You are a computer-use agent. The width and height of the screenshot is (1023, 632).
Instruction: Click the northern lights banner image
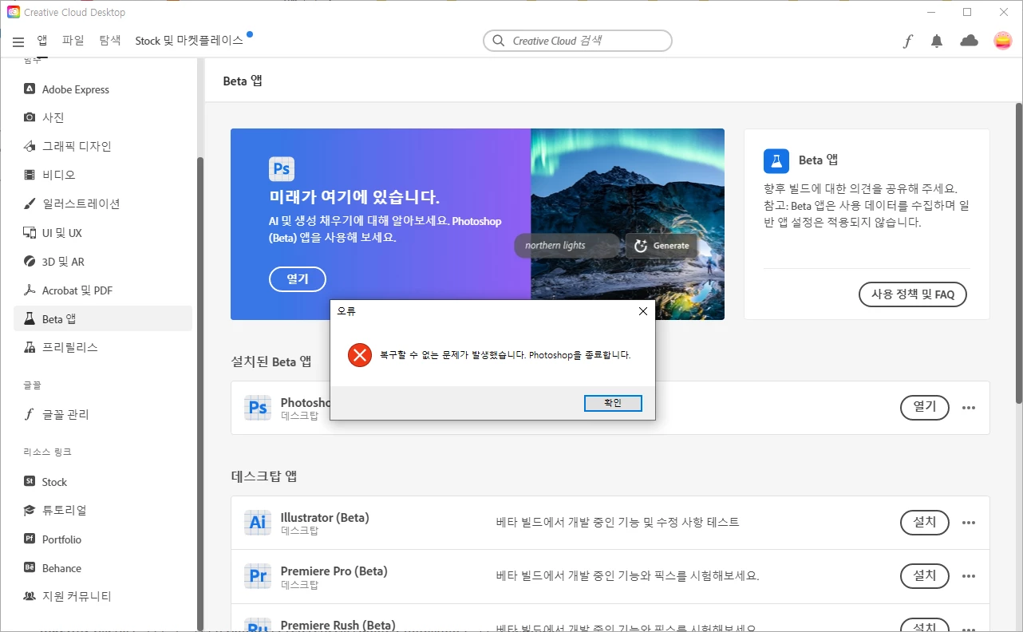coord(627,224)
